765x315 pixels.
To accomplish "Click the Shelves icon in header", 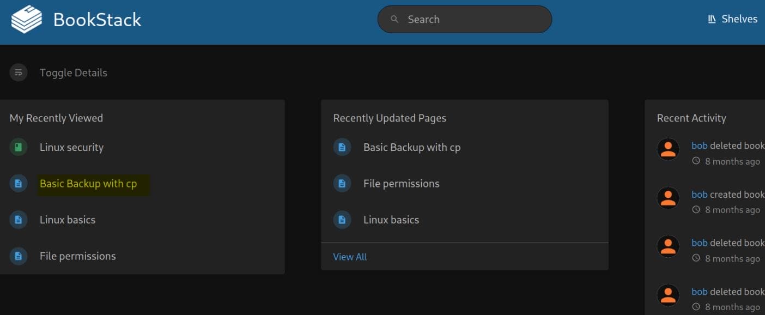I will [x=712, y=19].
